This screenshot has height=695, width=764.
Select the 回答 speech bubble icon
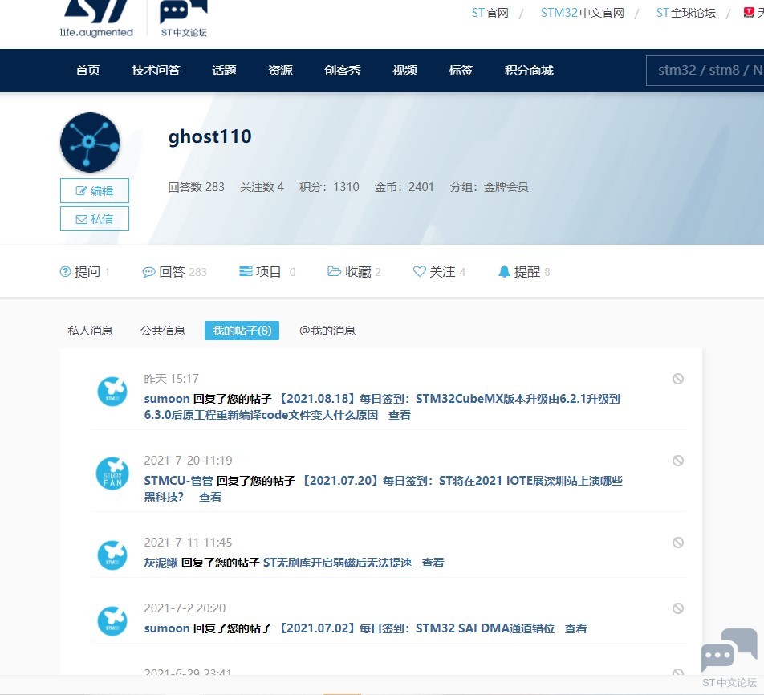[x=148, y=272]
